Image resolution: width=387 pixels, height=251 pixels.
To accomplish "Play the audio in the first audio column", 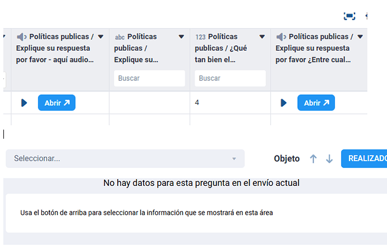I will [x=24, y=103].
